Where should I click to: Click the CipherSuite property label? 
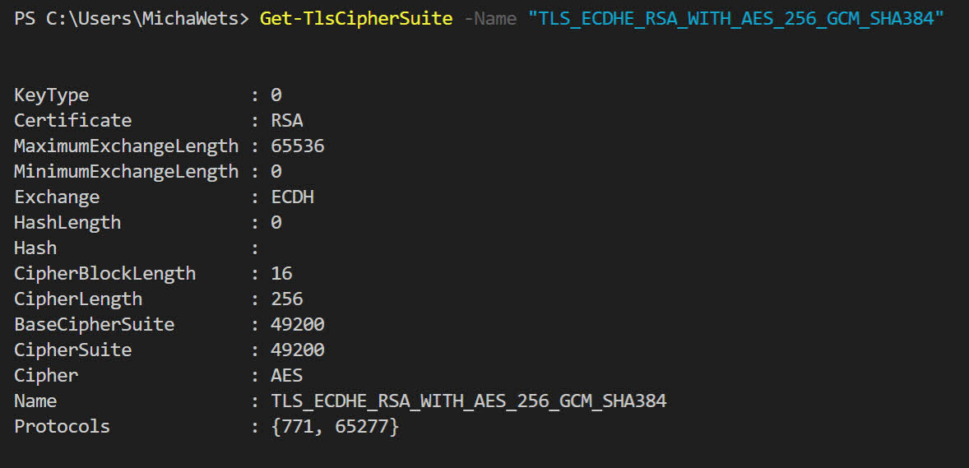(73, 350)
